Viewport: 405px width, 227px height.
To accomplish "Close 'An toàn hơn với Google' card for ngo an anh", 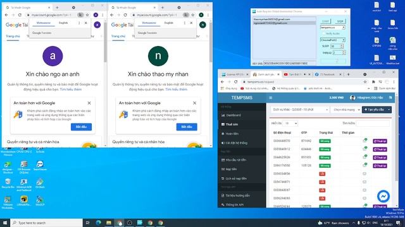I will [89, 103].
